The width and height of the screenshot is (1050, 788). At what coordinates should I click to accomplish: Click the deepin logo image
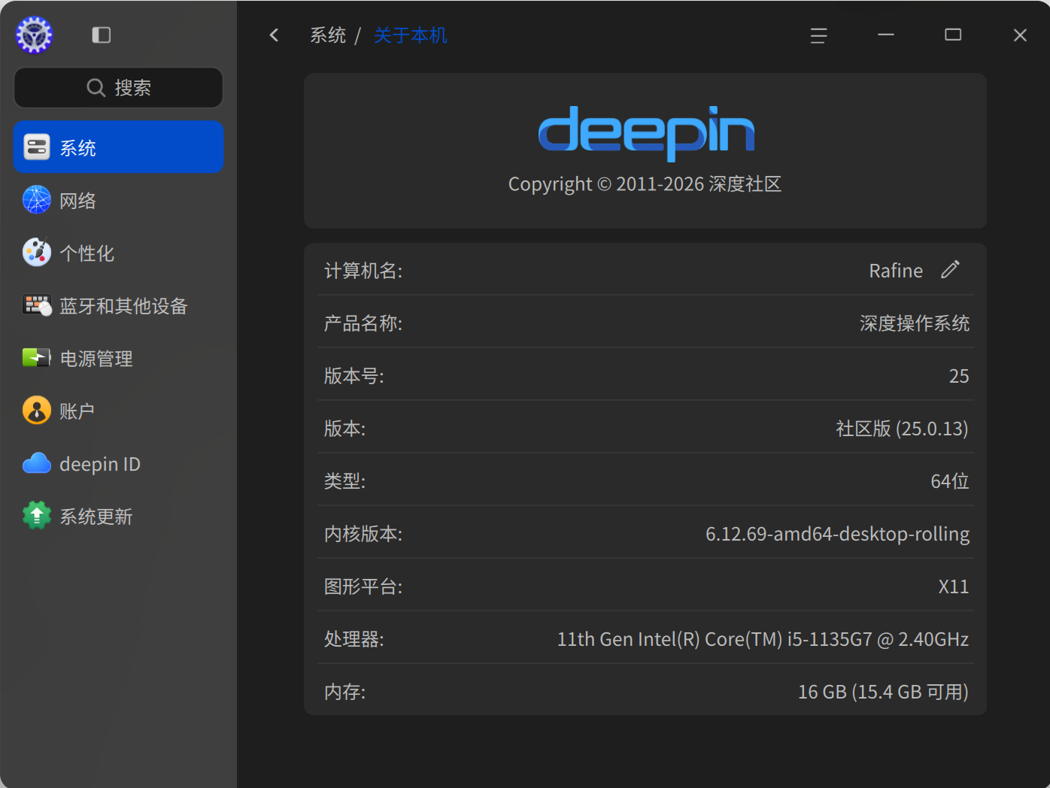[646, 133]
